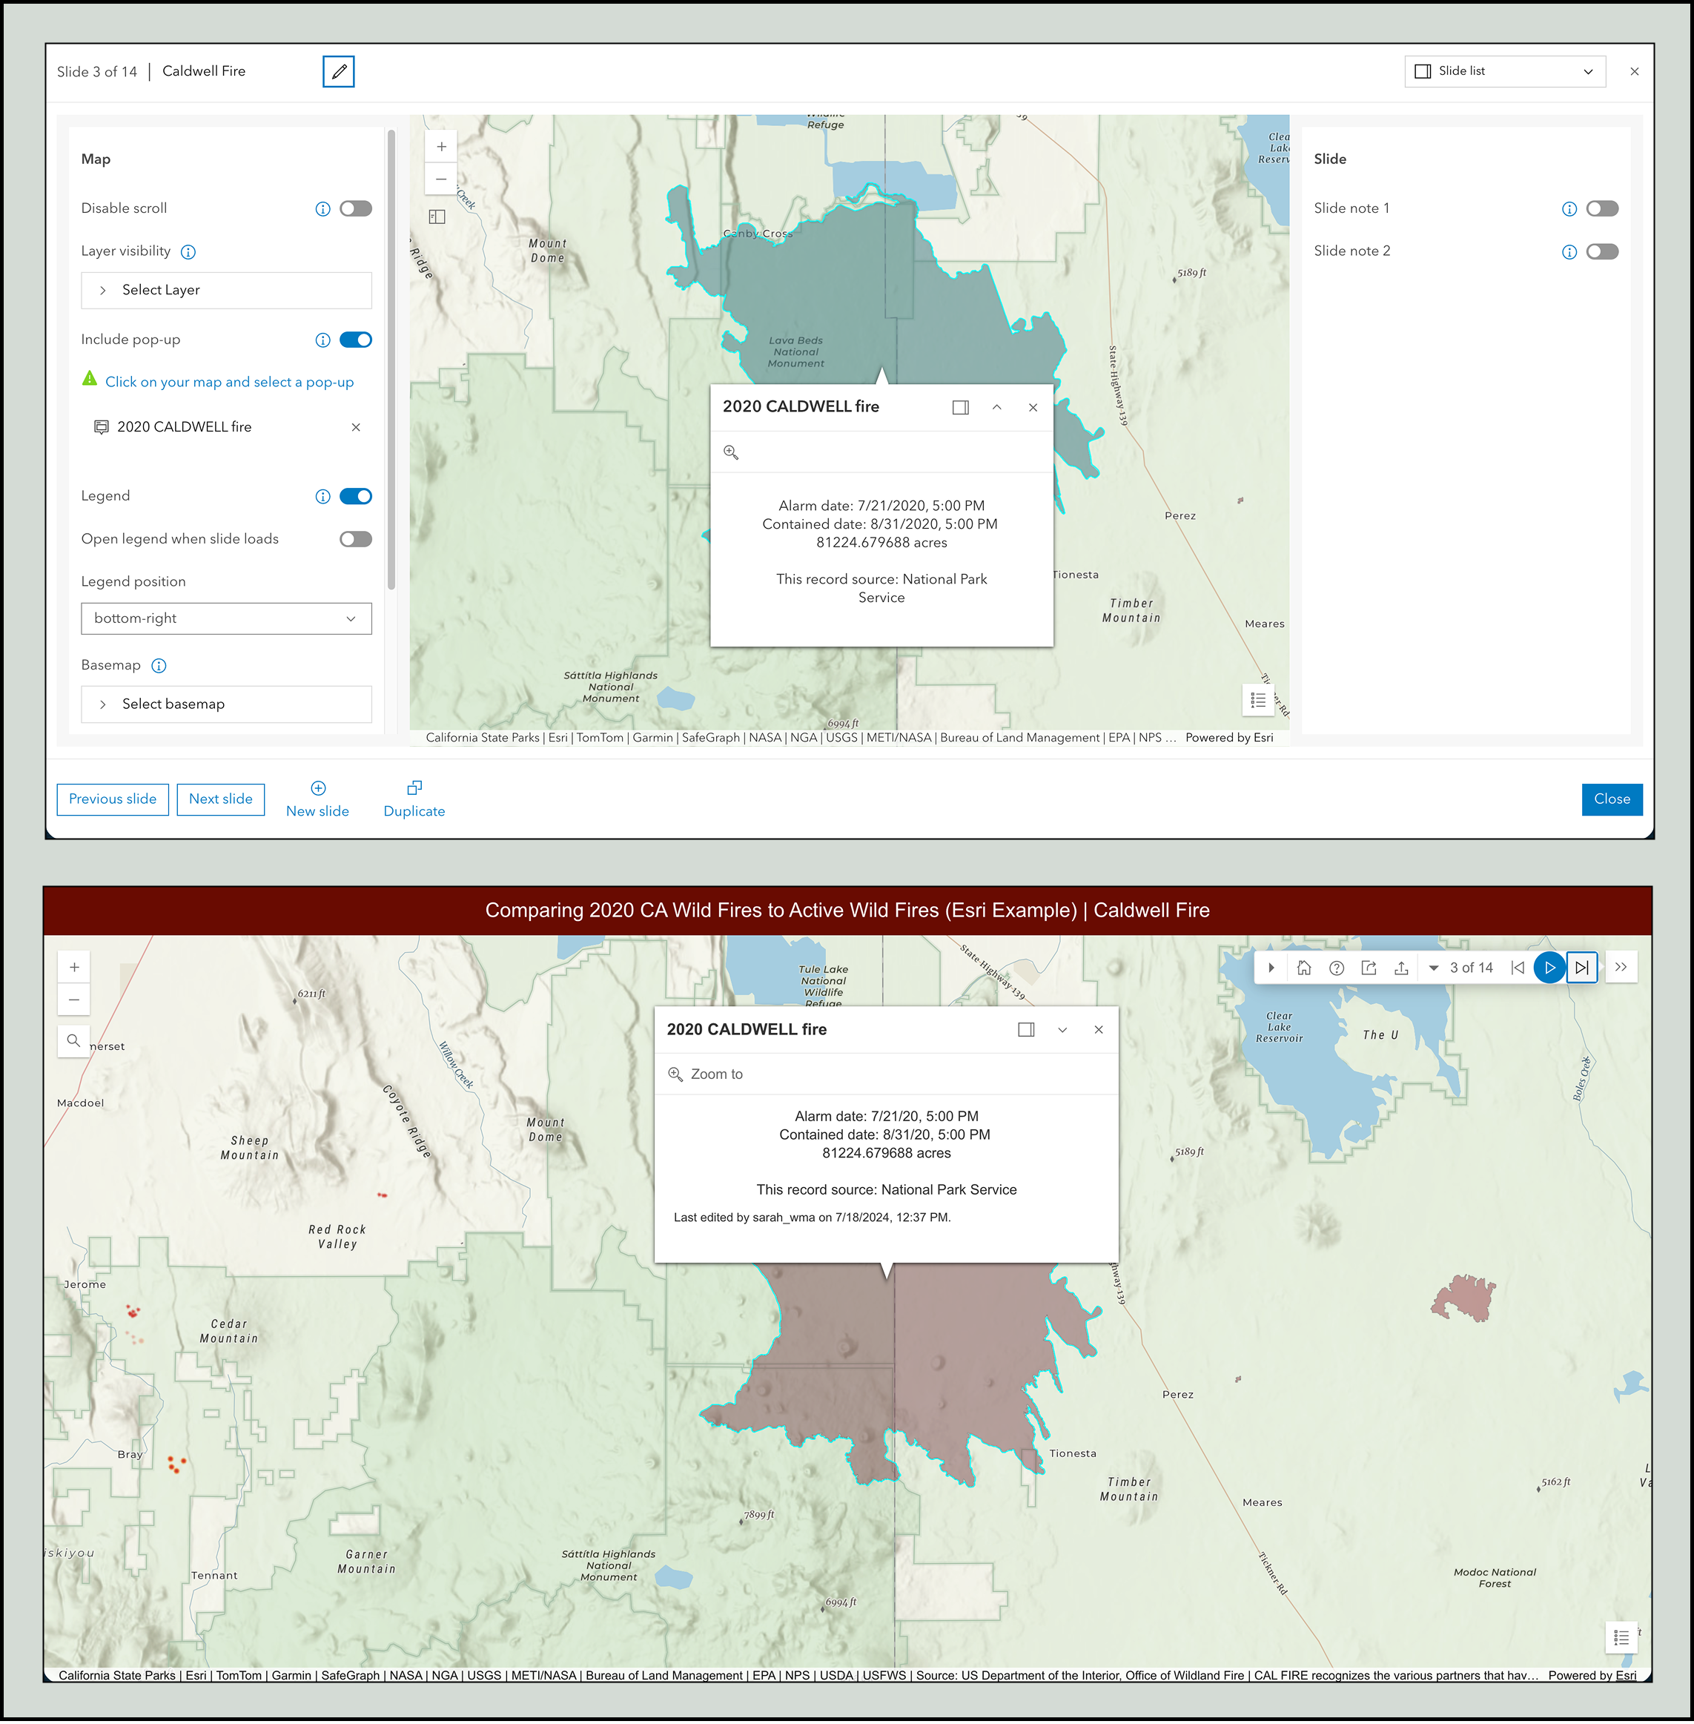Turn off the Include pop-up toggle
Screen dimensions: 1694x1724
coord(355,339)
